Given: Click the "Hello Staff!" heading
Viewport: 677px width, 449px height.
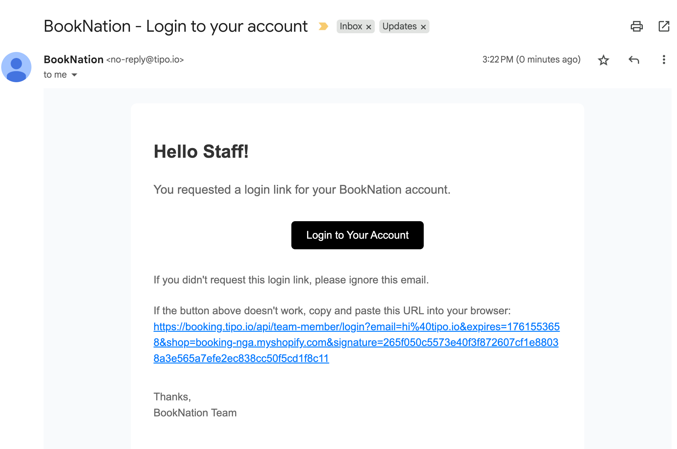Looking at the screenshot, I should (x=201, y=151).
